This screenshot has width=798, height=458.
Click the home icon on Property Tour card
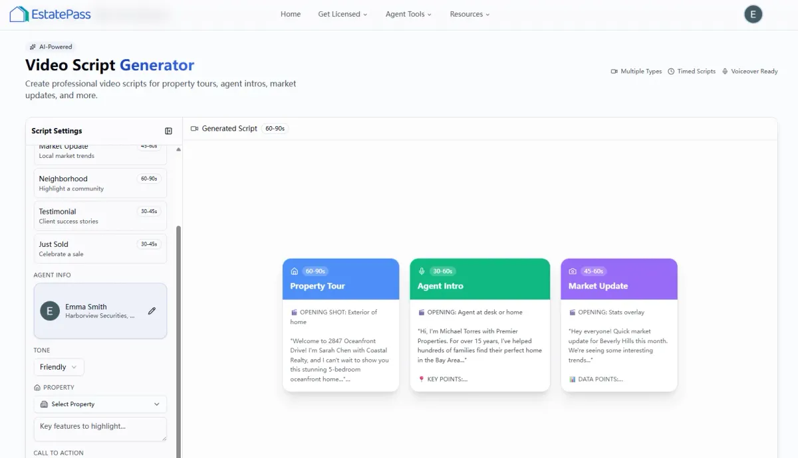tap(295, 271)
